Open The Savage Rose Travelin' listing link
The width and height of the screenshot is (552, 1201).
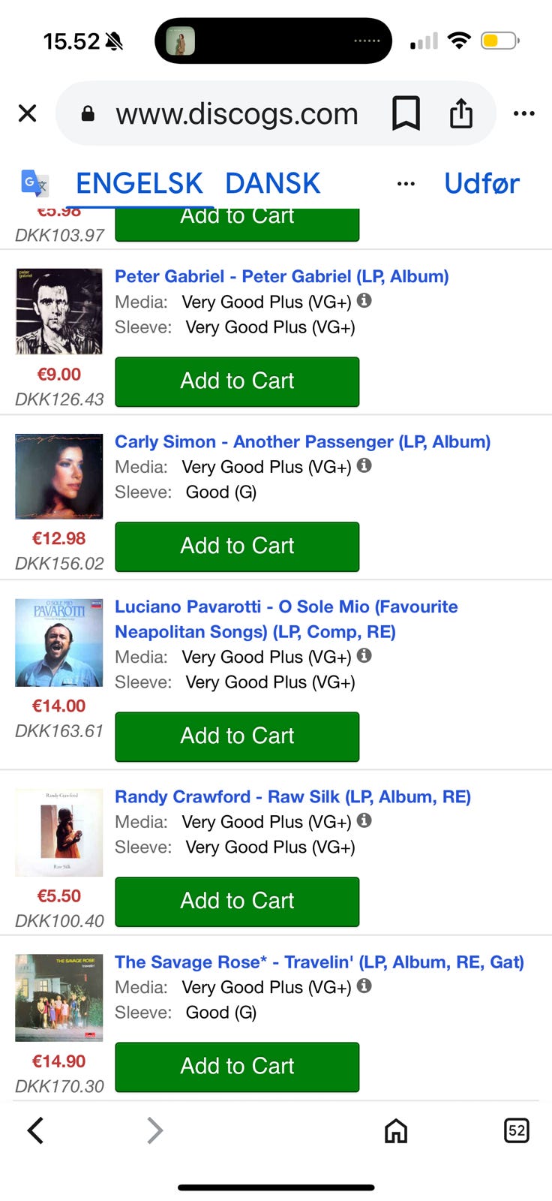[x=319, y=962]
